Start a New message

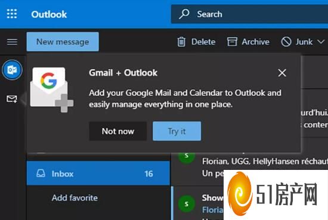click(63, 42)
